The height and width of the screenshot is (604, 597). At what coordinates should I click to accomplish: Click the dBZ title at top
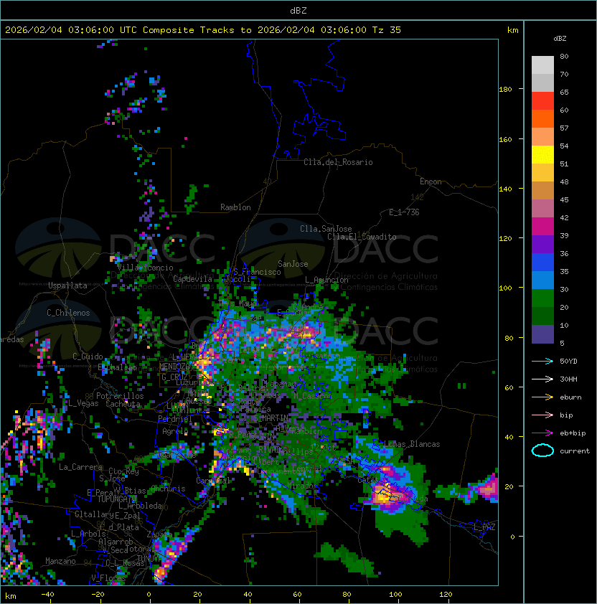(298, 11)
